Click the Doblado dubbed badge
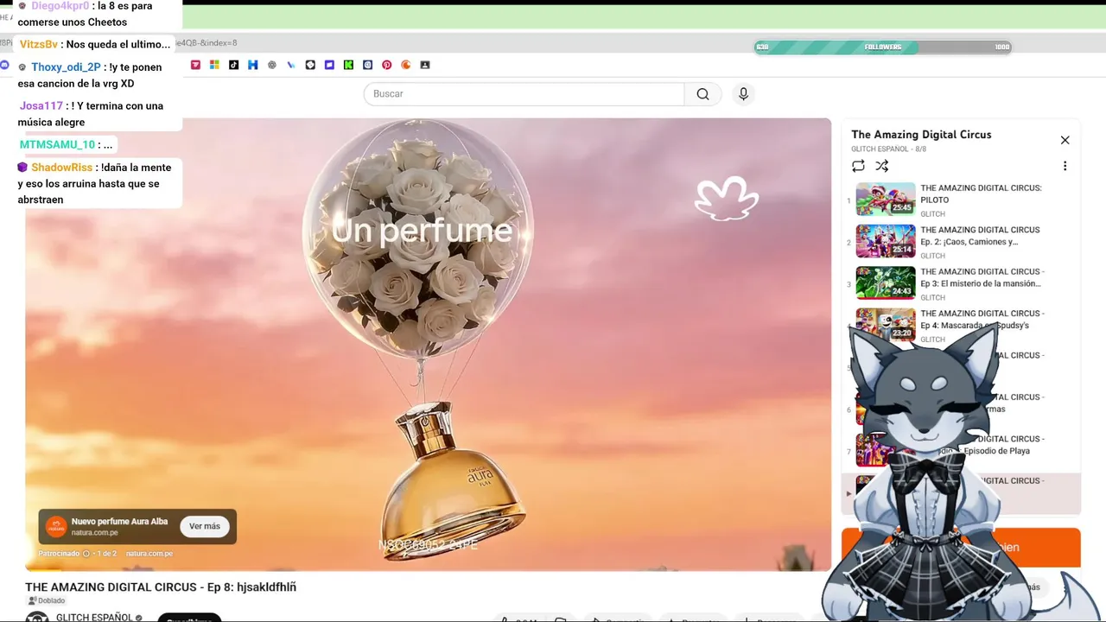The width and height of the screenshot is (1106, 622). 46,600
